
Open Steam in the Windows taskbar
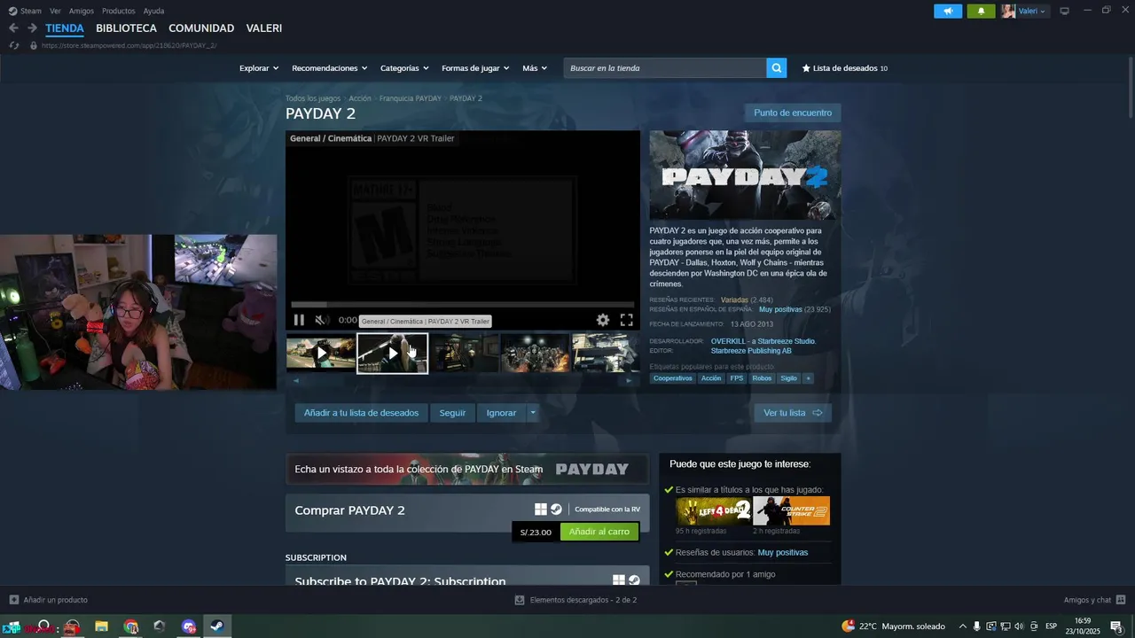point(216,626)
